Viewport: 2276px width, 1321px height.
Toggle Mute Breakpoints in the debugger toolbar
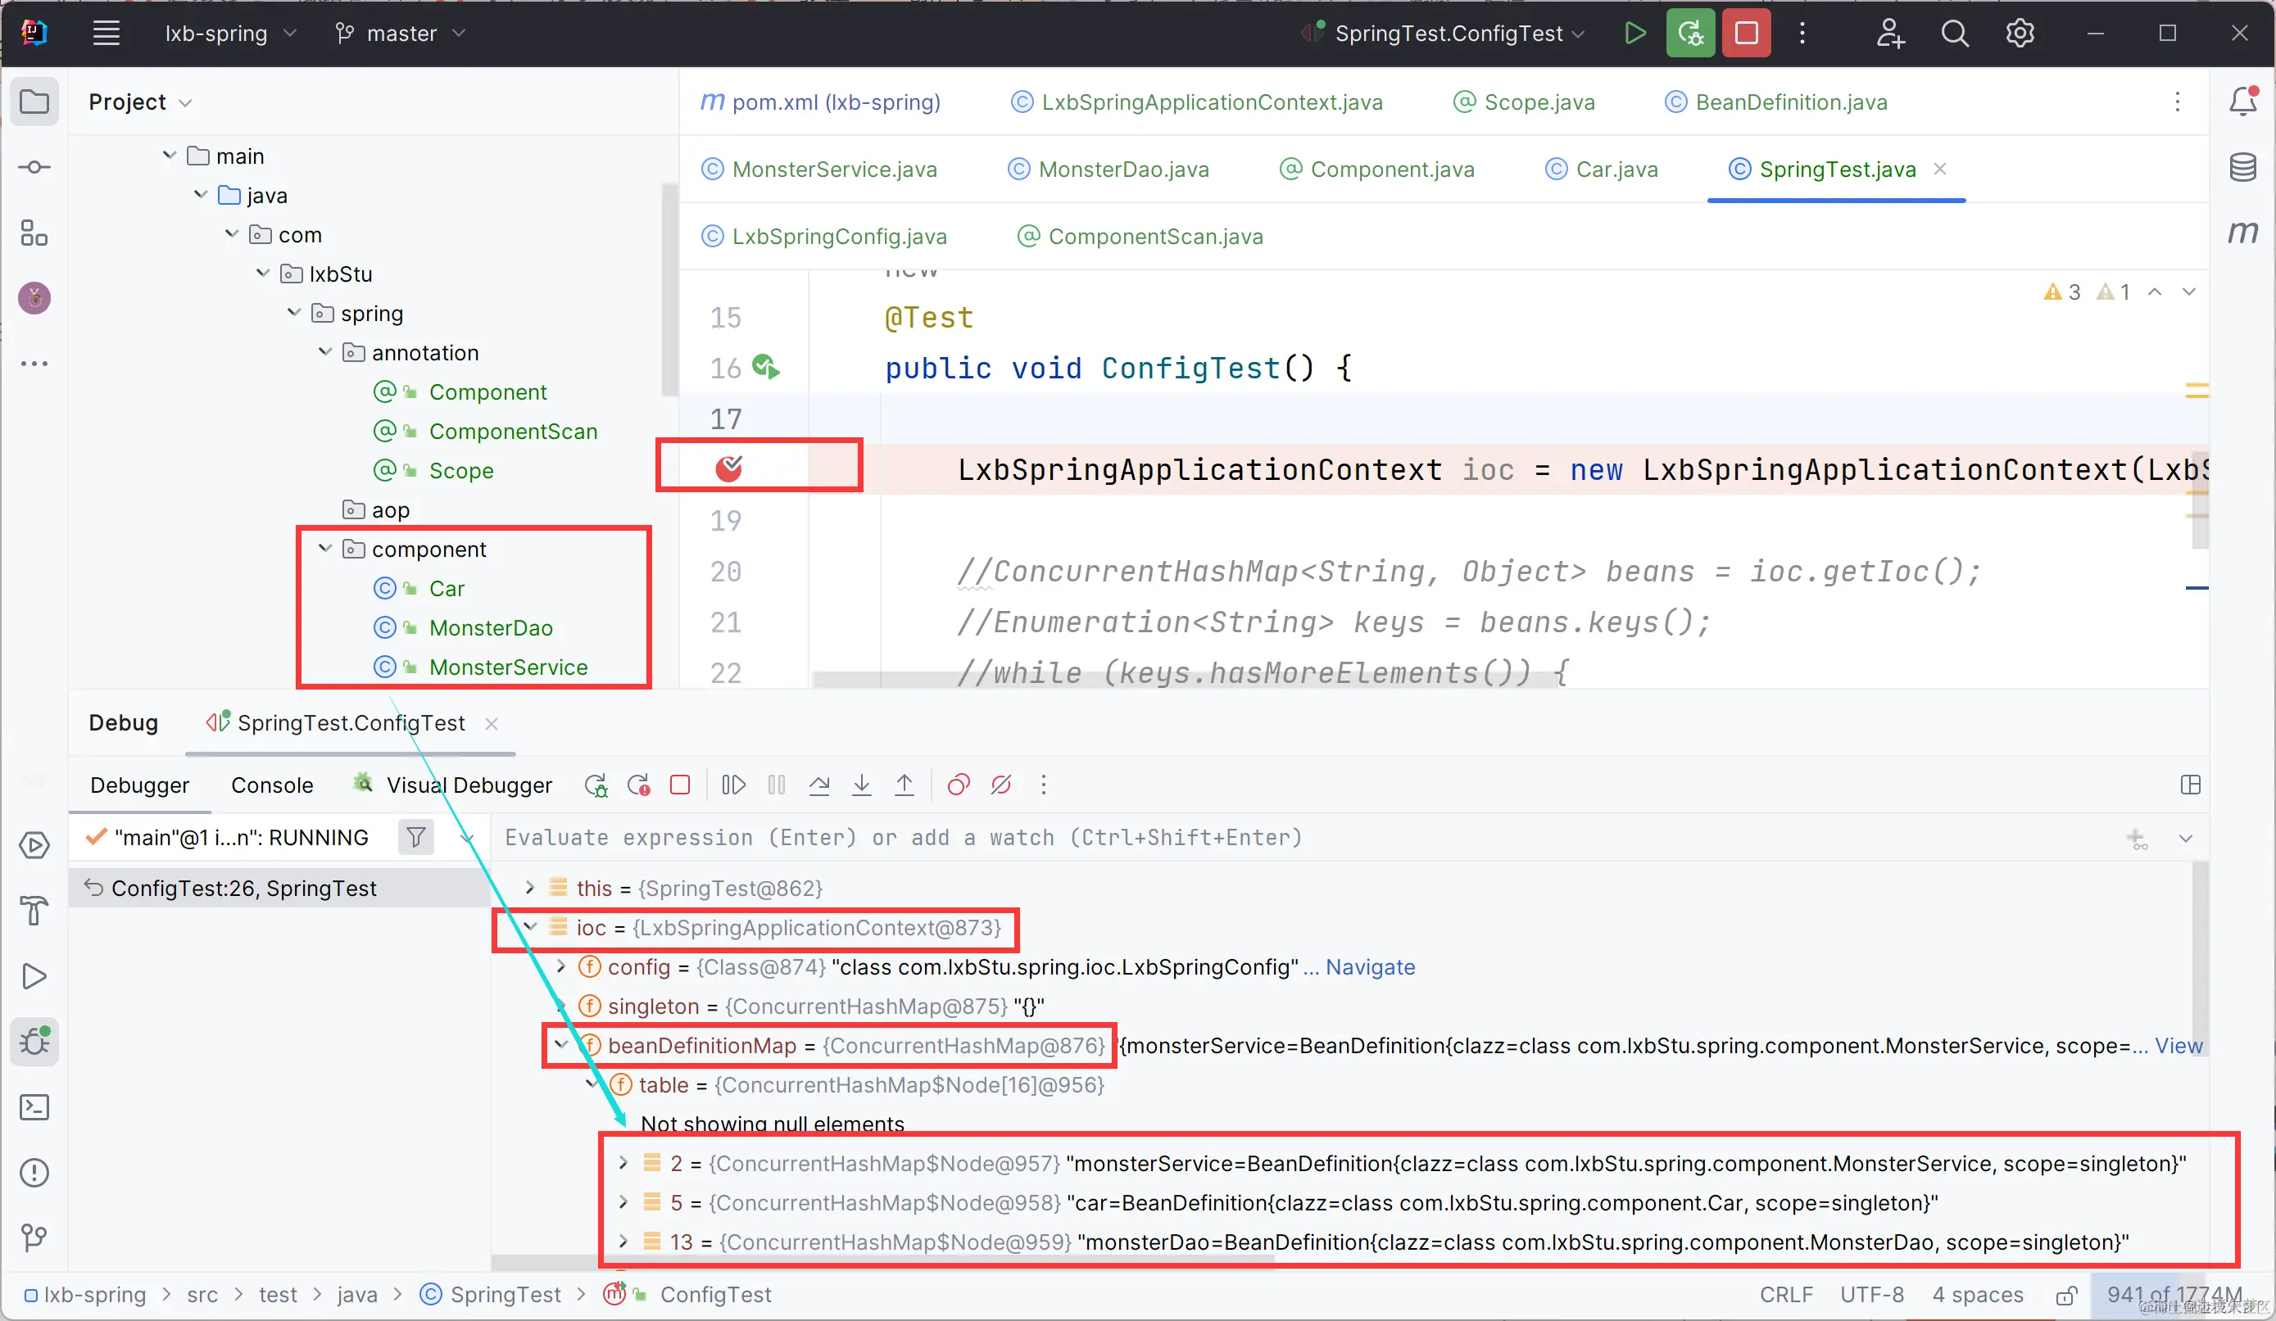tap(1000, 785)
